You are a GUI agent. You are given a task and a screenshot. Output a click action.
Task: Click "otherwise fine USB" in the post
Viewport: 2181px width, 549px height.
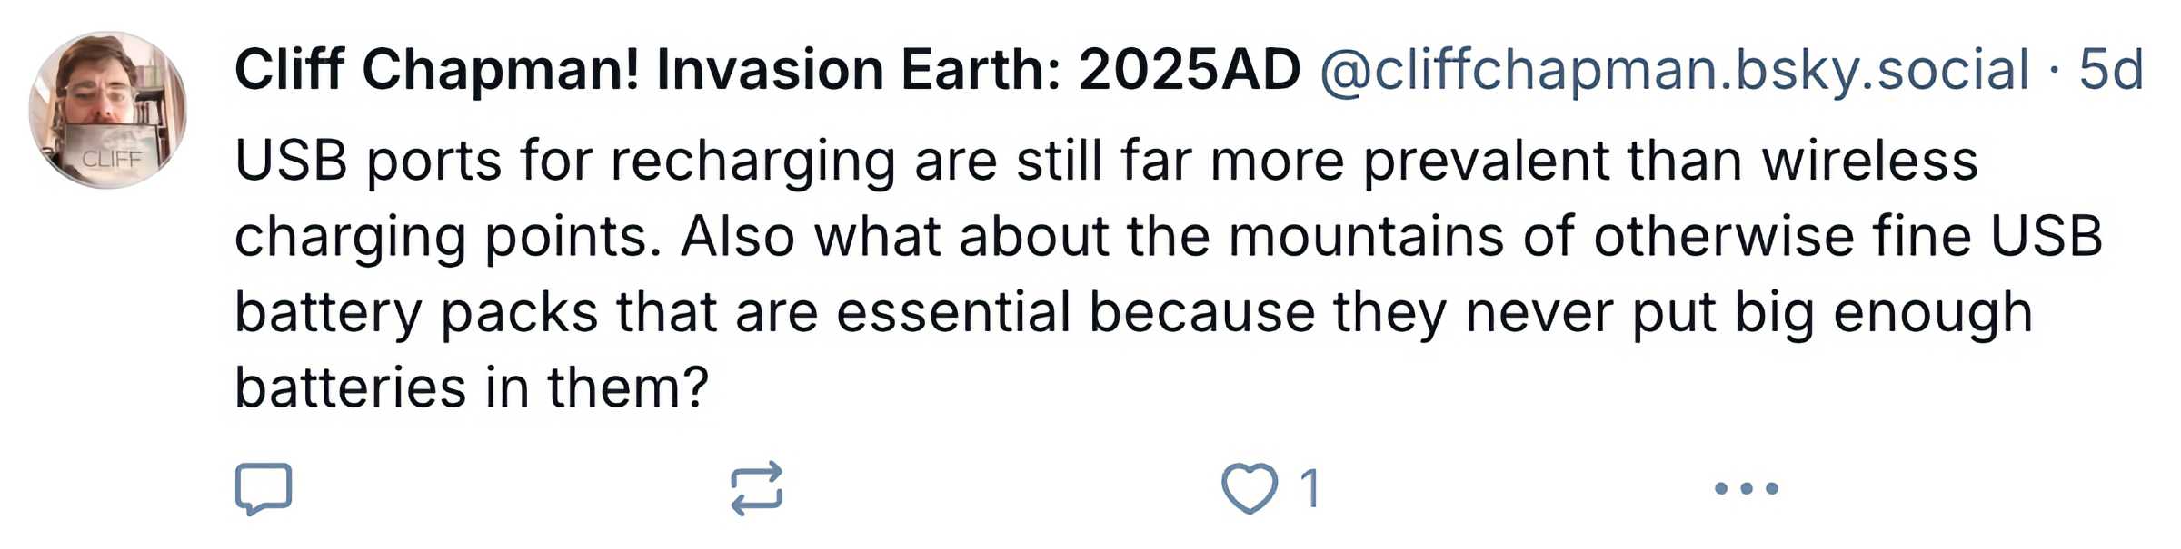click(1847, 238)
